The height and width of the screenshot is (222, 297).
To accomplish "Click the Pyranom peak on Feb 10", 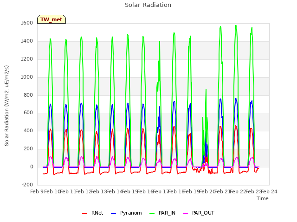I will pos(50,104).
